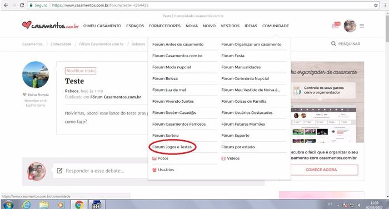Open the user profile avatar in header

pyautogui.click(x=350, y=26)
